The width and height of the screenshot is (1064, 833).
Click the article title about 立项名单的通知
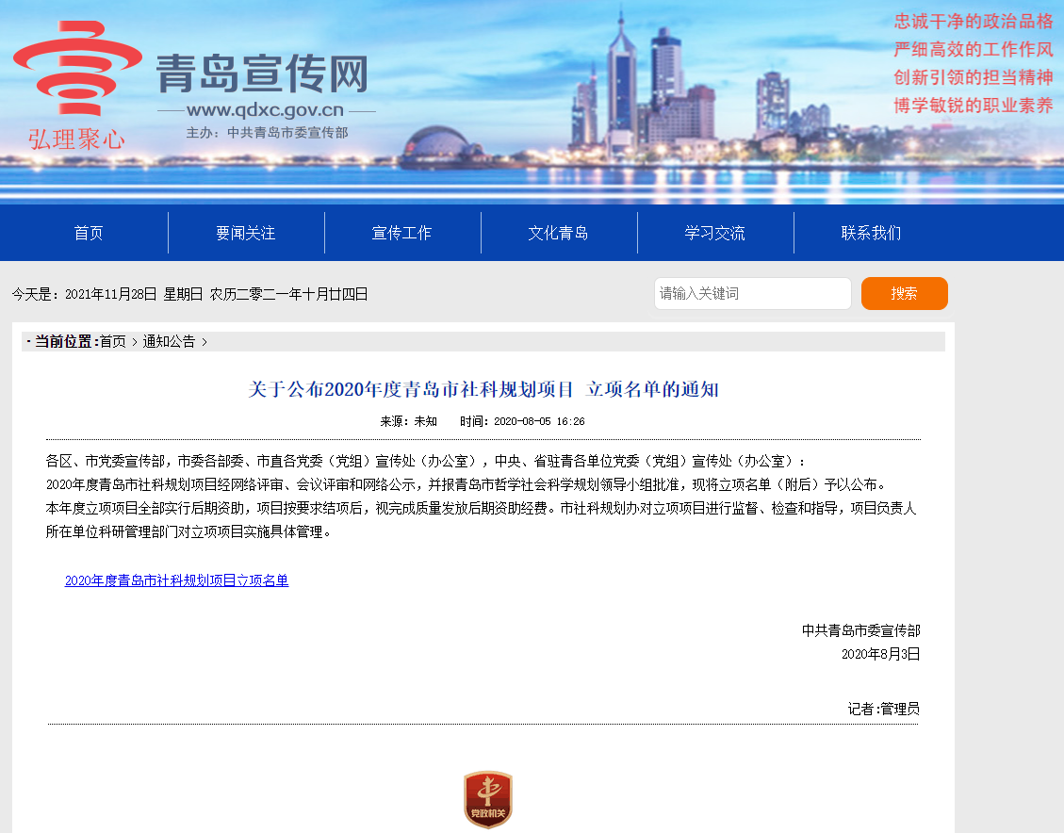483,389
